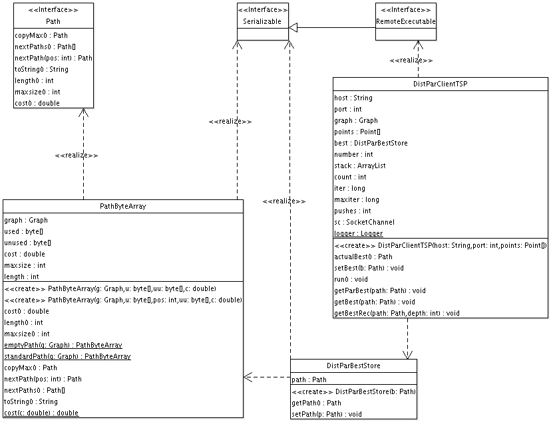
Task: Select cost : double attribute in PathByteArray
Action: 25,254
